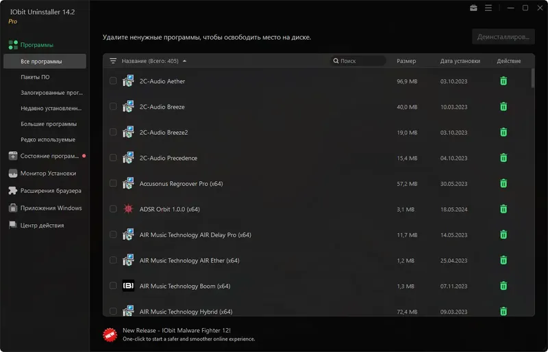
Task: Click the AIR Boom app icon
Action: tap(128, 286)
